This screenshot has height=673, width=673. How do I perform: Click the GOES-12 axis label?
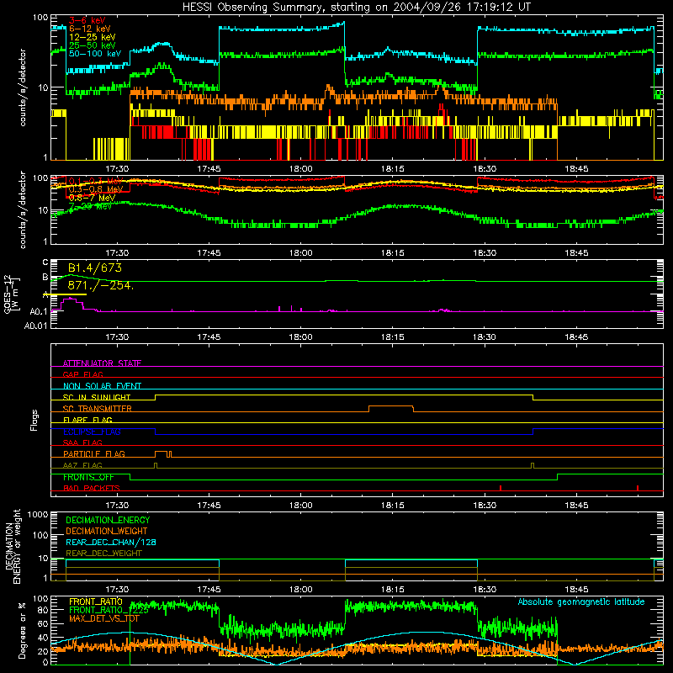tap(12, 294)
